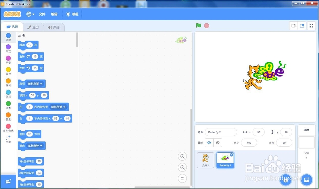Select the 运动 blocks category
The height and width of the screenshot is (189, 319).
click(8, 37)
